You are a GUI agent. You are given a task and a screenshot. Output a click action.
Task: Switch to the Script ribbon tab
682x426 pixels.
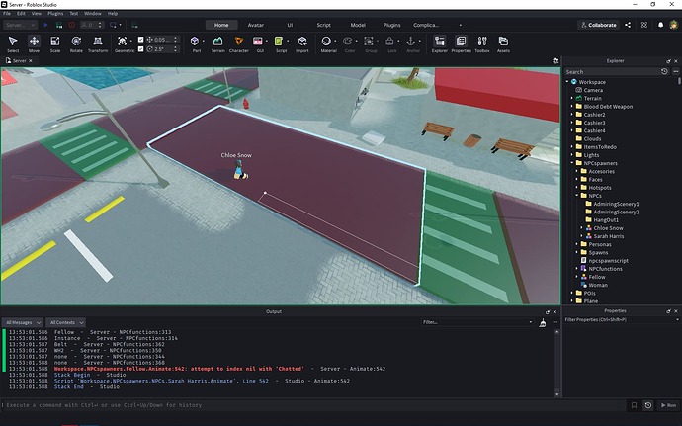pos(323,25)
